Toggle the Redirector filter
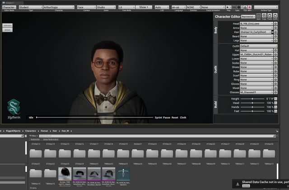The image size is (289, 190). 35,140
